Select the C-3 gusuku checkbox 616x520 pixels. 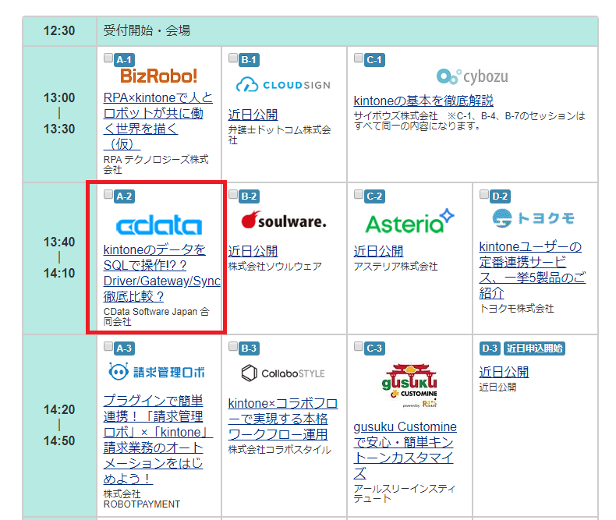point(358,346)
